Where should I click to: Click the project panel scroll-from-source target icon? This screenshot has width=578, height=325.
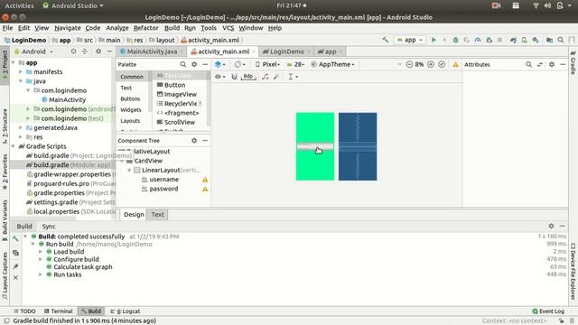73,51
